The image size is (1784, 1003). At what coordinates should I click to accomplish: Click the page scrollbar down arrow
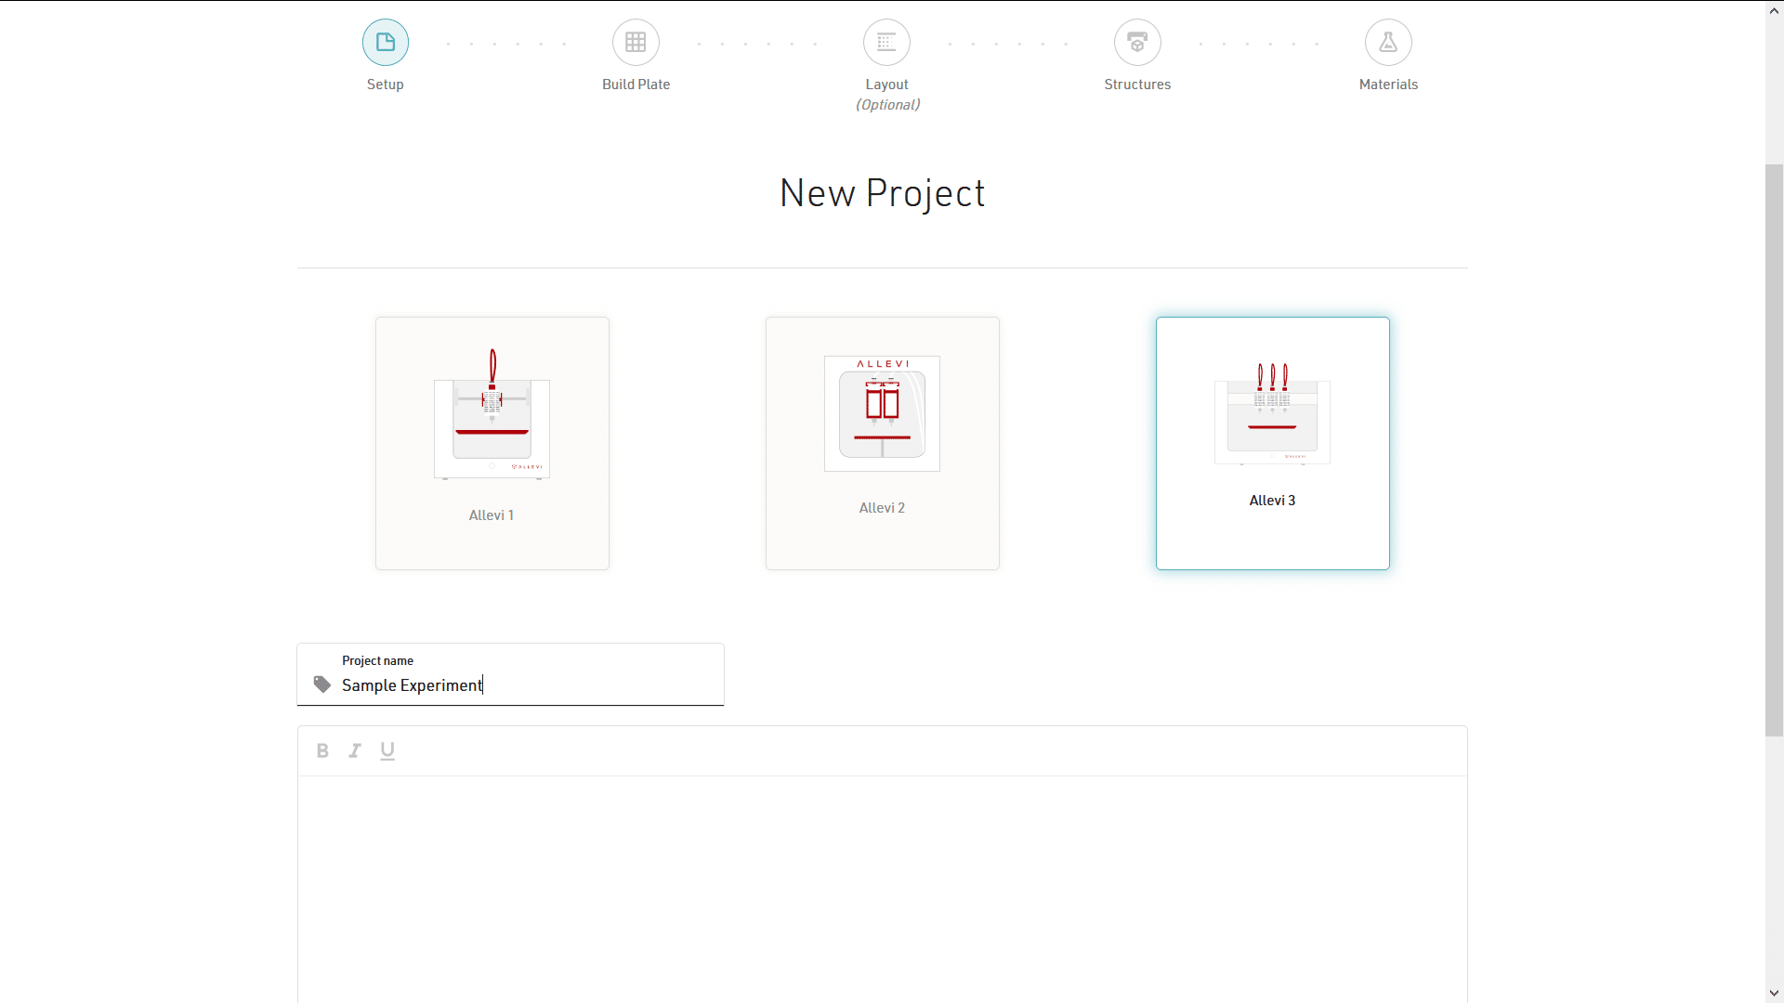(1775, 994)
